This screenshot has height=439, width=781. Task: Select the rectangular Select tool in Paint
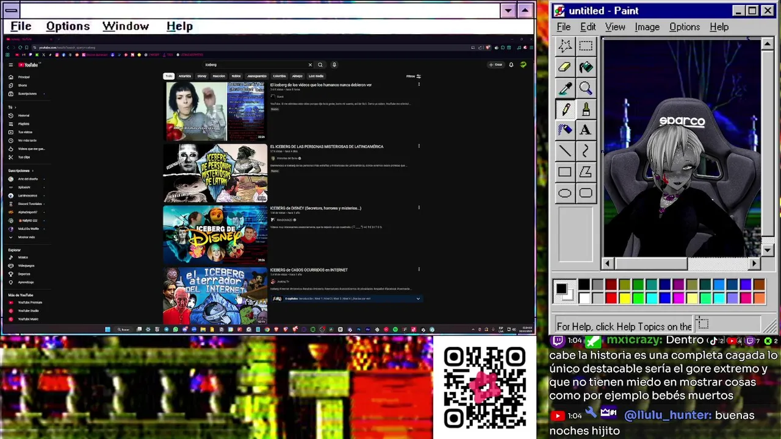tap(586, 46)
